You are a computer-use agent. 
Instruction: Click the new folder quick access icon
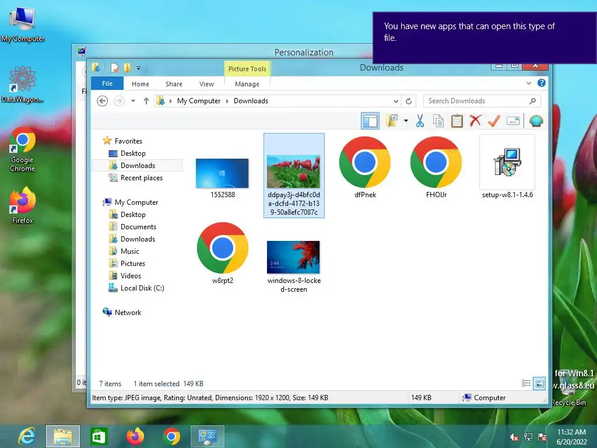click(127, 68)
